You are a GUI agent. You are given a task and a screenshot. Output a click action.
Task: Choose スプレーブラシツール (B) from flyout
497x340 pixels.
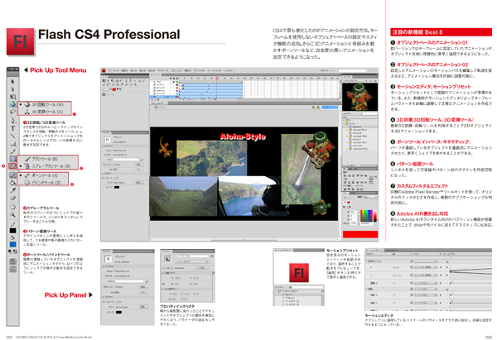click(x=47, y=166)
